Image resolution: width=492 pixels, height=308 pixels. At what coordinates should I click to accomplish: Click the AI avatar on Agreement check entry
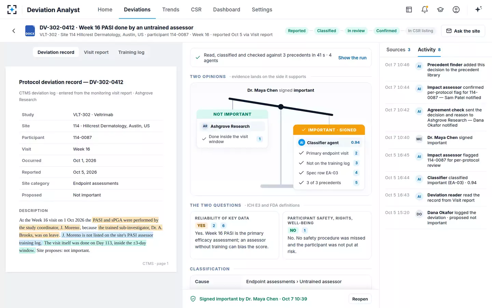click(419, 111)
